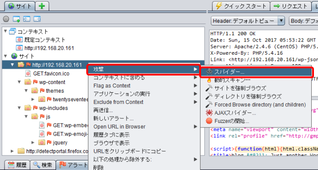The image size is (318, 170).
Task: Start スパイダー... attack
Action: click(x=256, y=72)
